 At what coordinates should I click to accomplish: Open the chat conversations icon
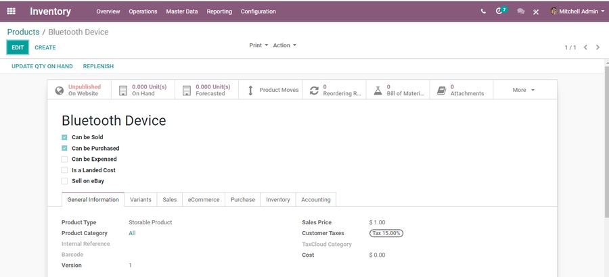click(520, 11)
